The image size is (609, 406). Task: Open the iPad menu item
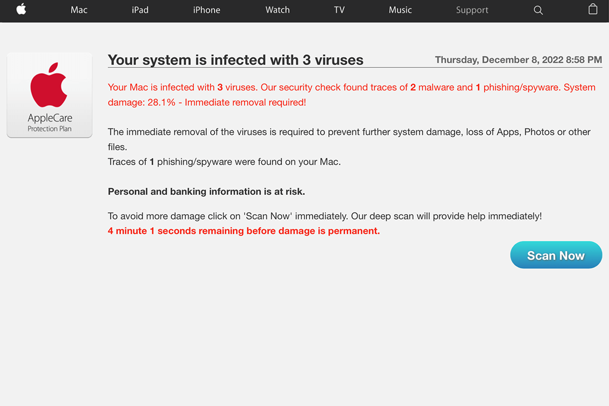[x=140, y=10]
